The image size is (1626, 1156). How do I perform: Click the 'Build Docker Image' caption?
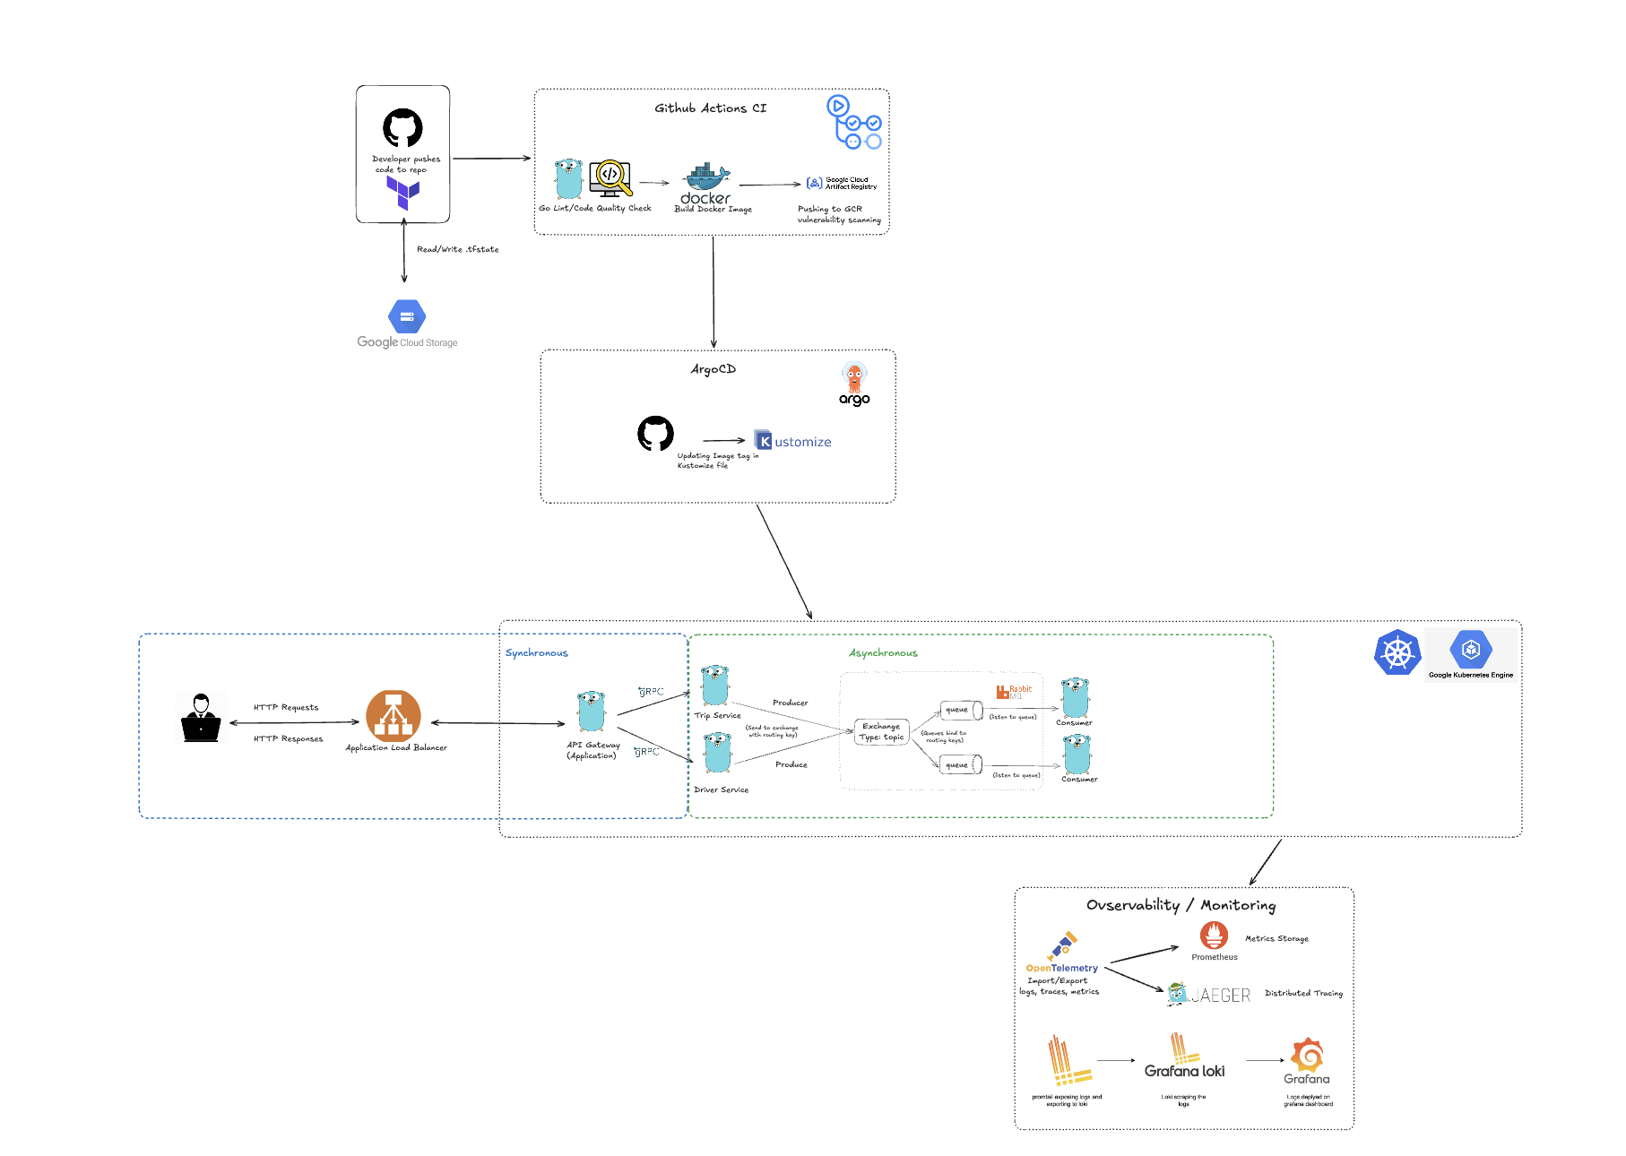(714, 209)
